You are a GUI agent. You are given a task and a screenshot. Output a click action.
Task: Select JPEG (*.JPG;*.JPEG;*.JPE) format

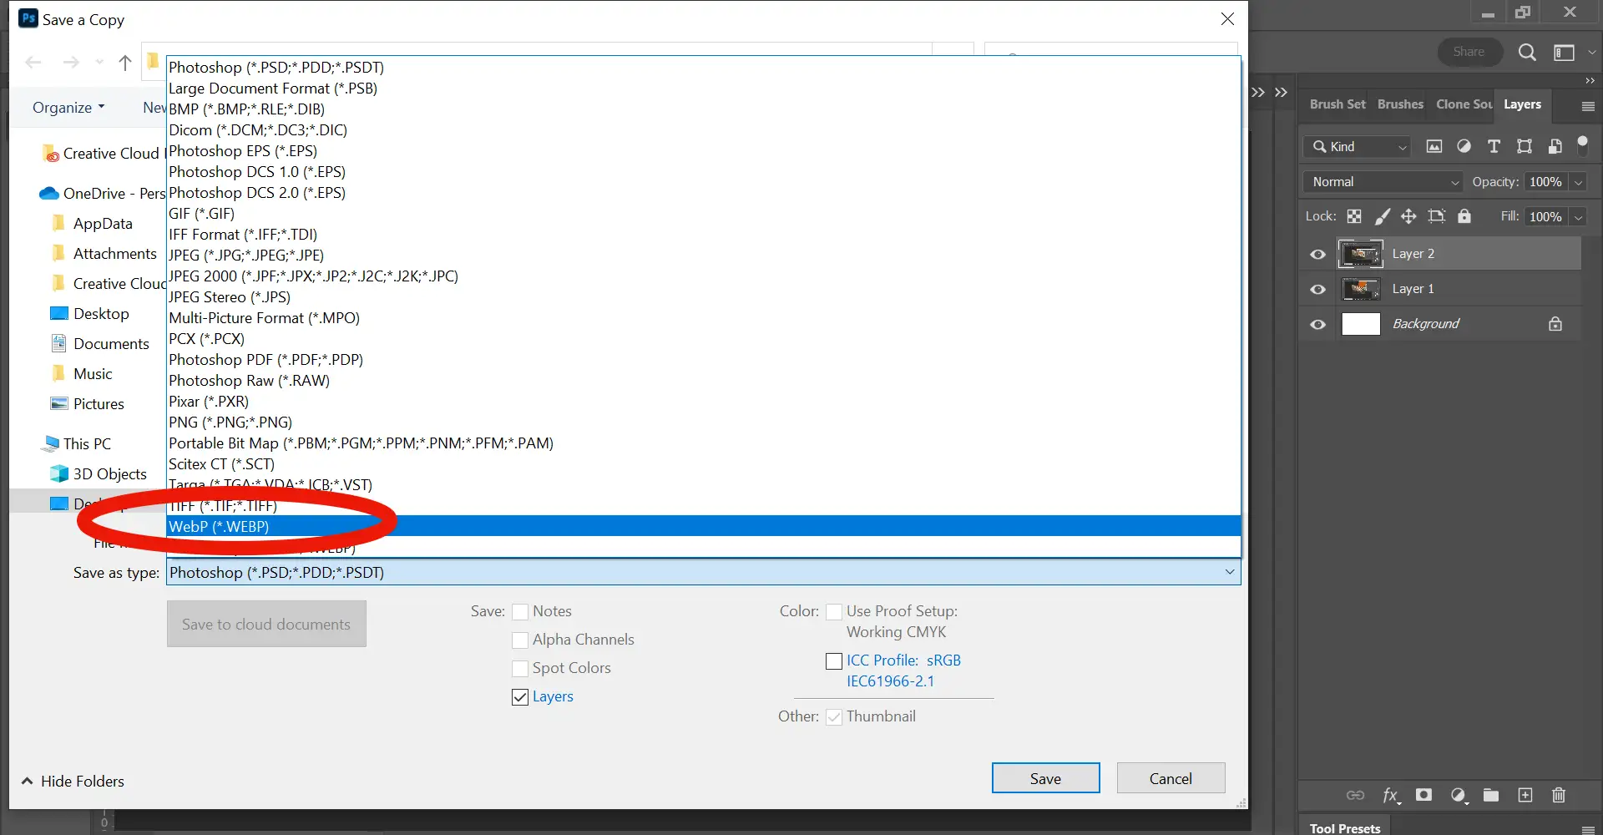point(704,255)
